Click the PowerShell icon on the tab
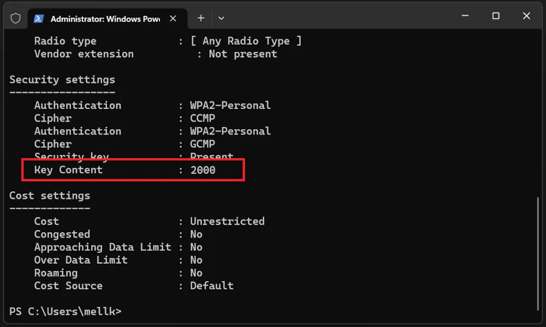Viewport: 546px width, 327px height. pyautogui.click(x=39, y=19)
